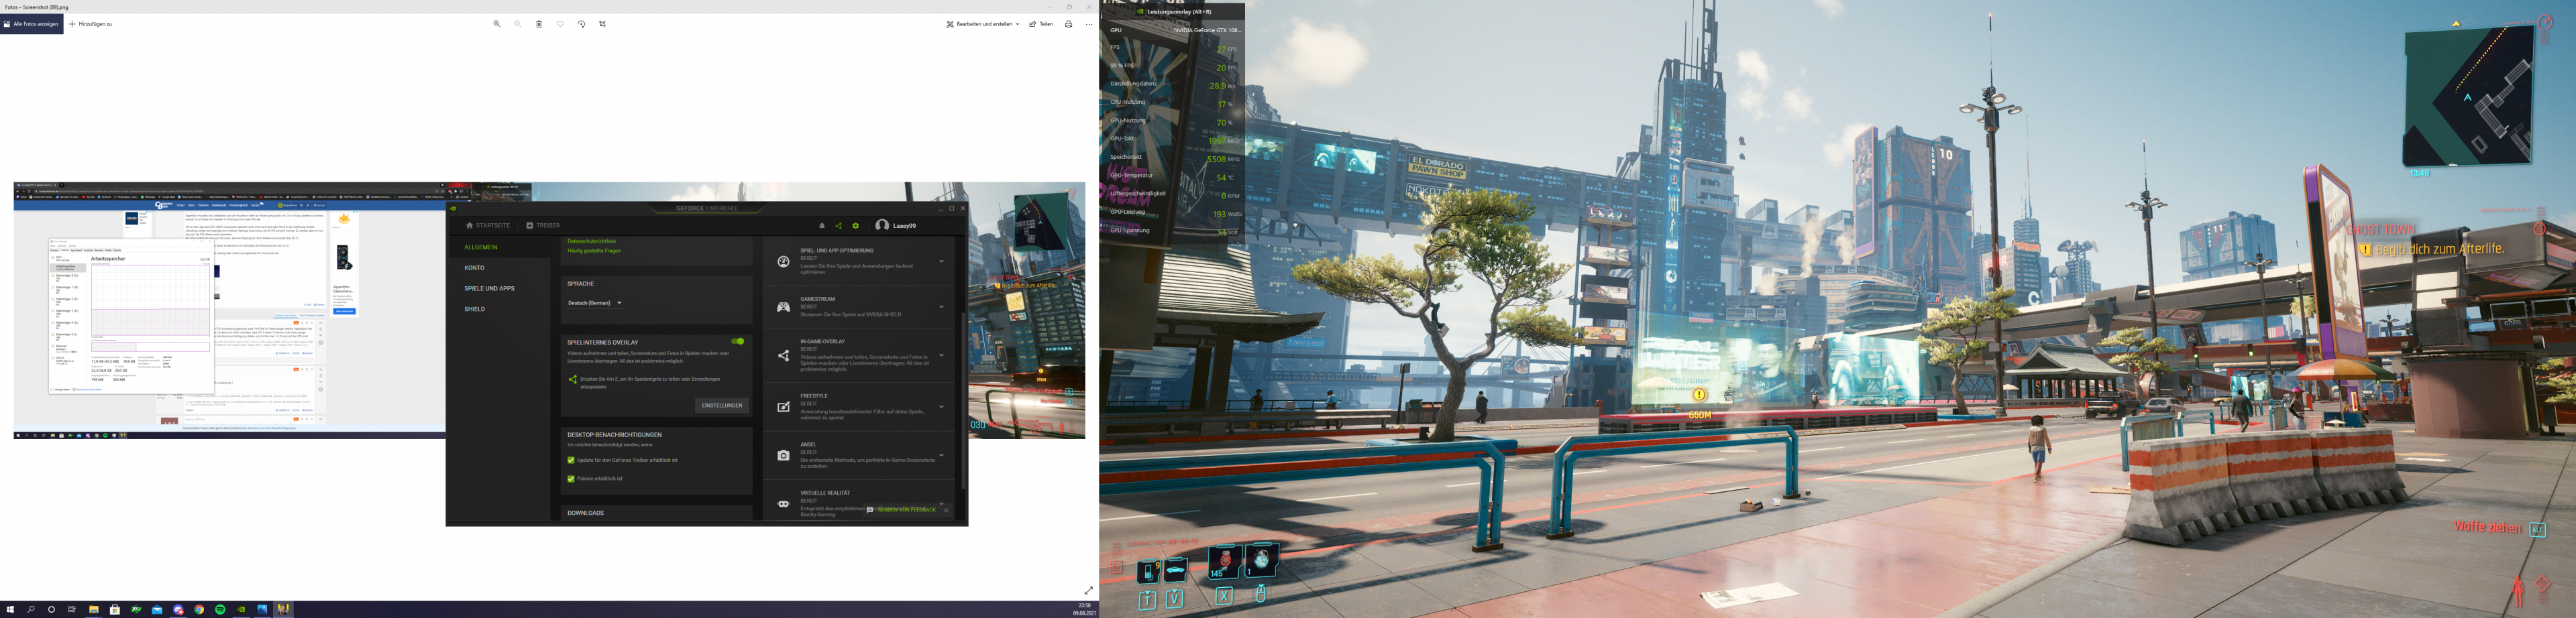Open Google Chrome from the taskbar
Viewport: 2576px width, 618px height.
199,609
